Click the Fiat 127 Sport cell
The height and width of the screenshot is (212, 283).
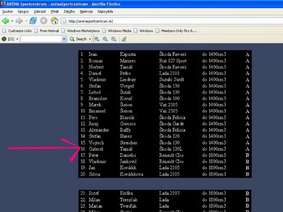tap(173, 61)
